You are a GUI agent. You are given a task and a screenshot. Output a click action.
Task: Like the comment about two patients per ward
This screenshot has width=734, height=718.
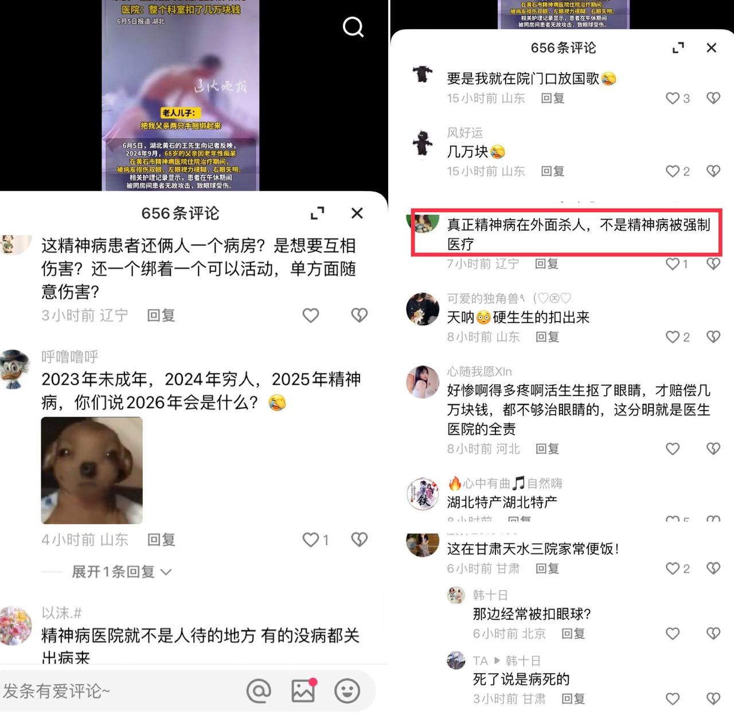click(311, 315)
